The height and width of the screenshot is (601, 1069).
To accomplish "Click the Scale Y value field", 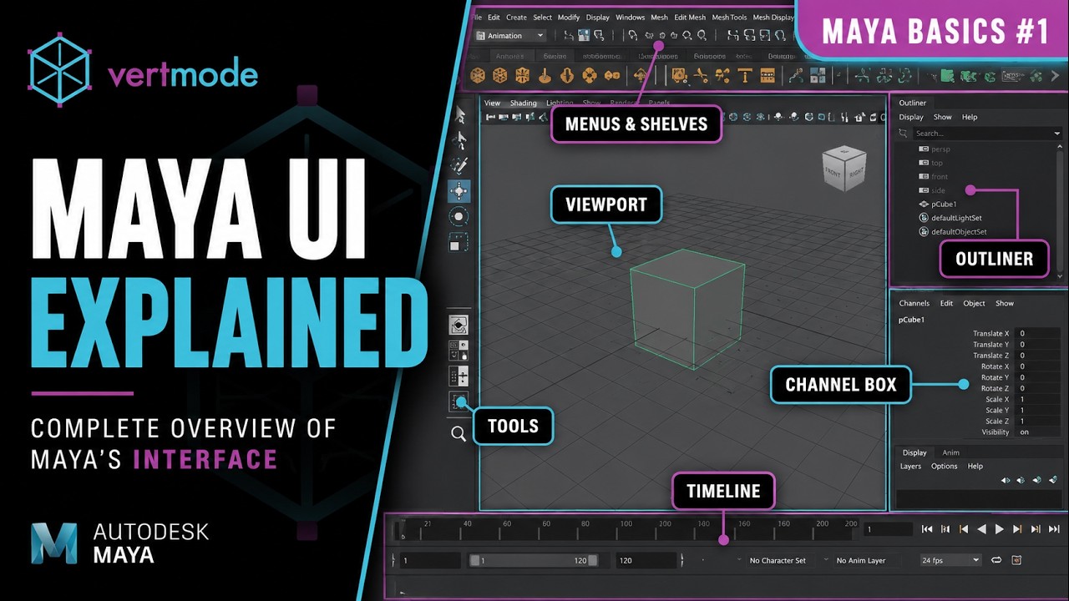I will coord(1039,411).
